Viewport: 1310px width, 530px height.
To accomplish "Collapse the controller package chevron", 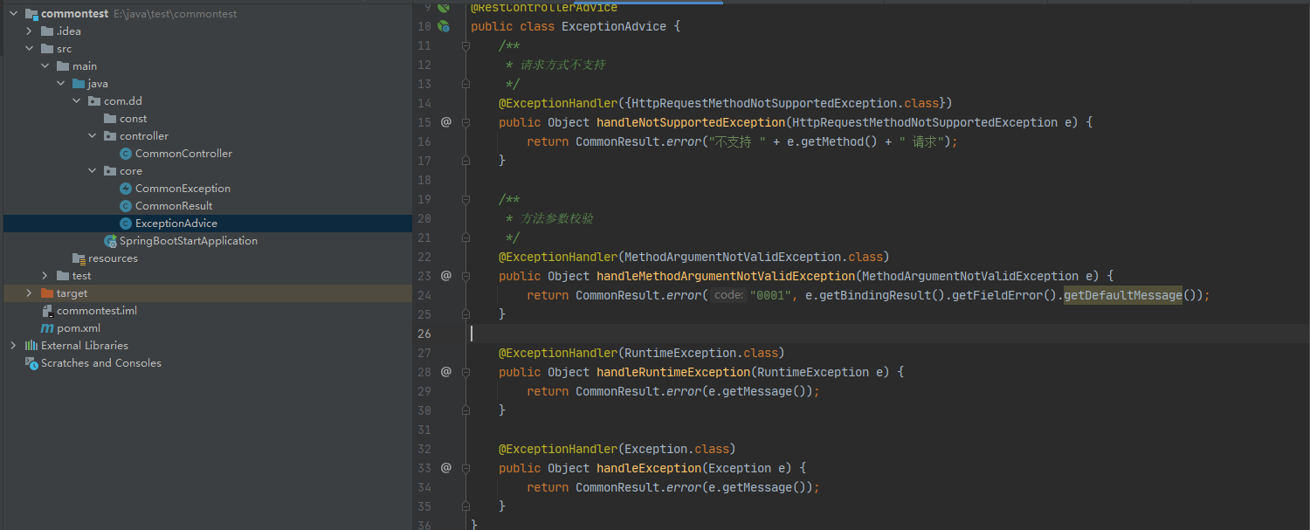I will 92,136.
